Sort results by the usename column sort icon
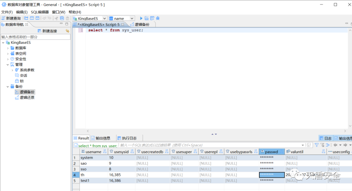352x191 pixels. coord(105,152)
